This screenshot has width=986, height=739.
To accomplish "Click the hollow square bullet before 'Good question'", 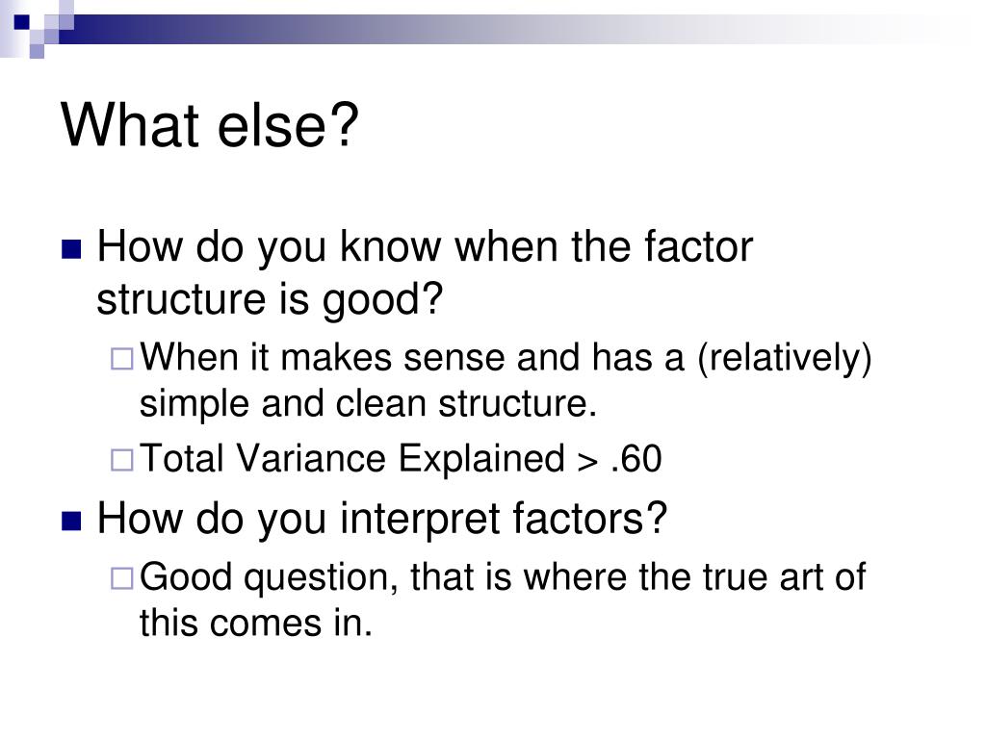I will pos(122,578).
